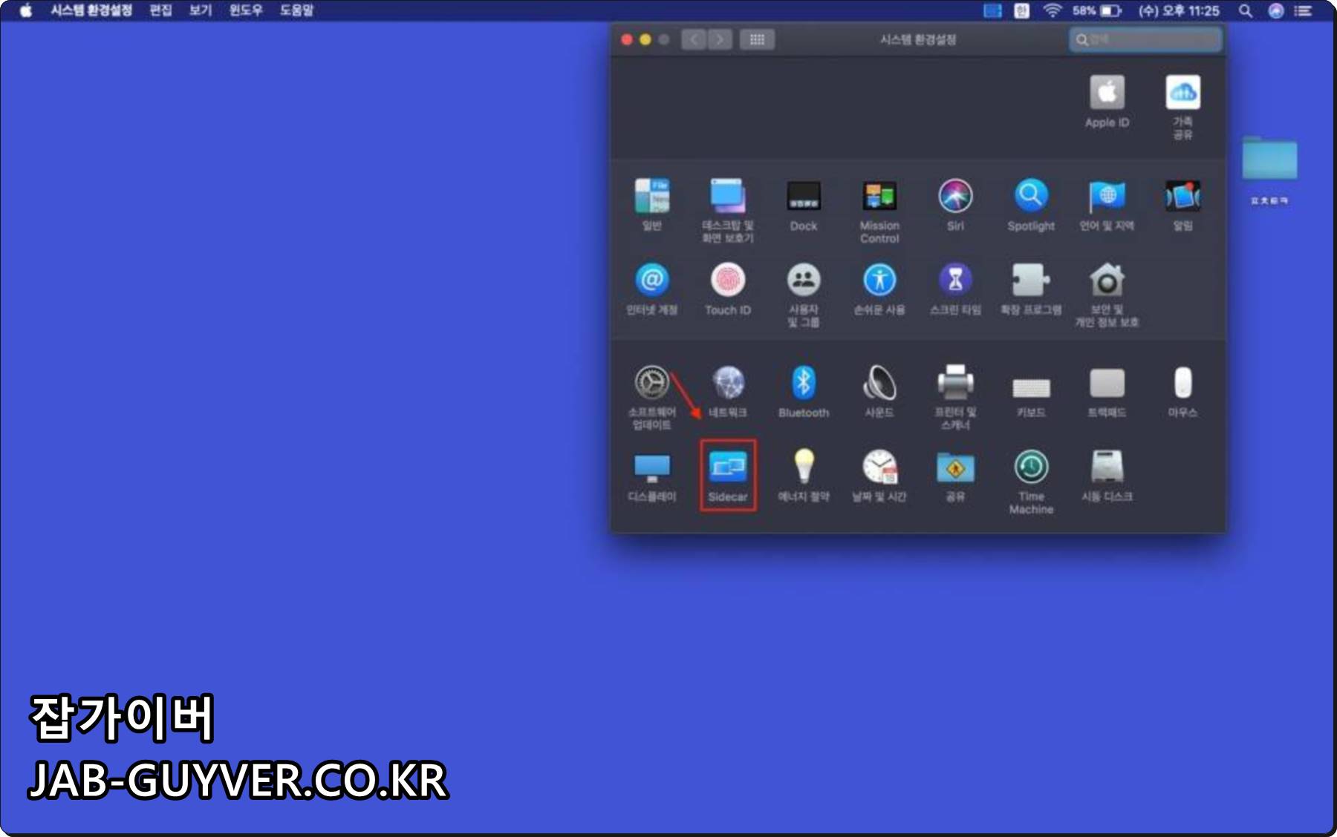Open Notification Center list icon
1337x837 pixels.
click(1303, 10)
